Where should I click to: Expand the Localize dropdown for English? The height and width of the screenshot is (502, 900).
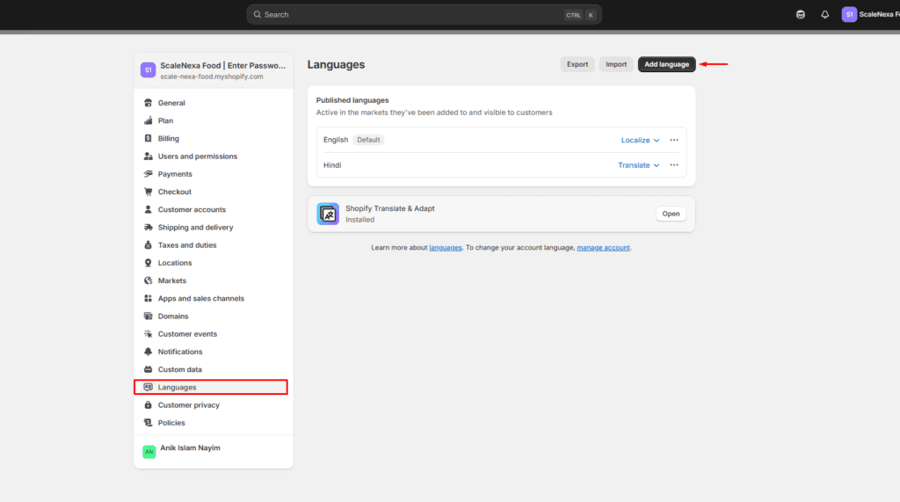[x=640, y=140]
